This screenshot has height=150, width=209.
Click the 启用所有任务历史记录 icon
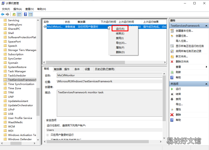pos(172,51)
